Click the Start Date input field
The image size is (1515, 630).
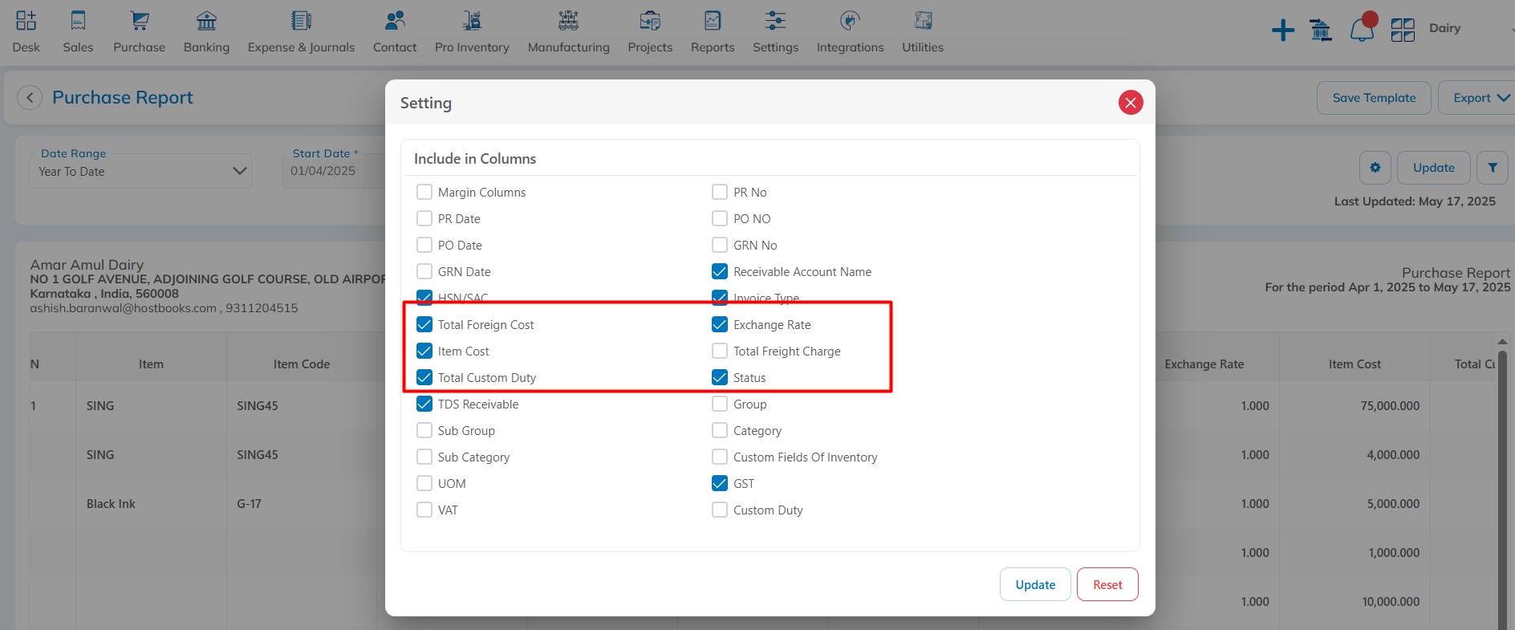tap(334, 171)
